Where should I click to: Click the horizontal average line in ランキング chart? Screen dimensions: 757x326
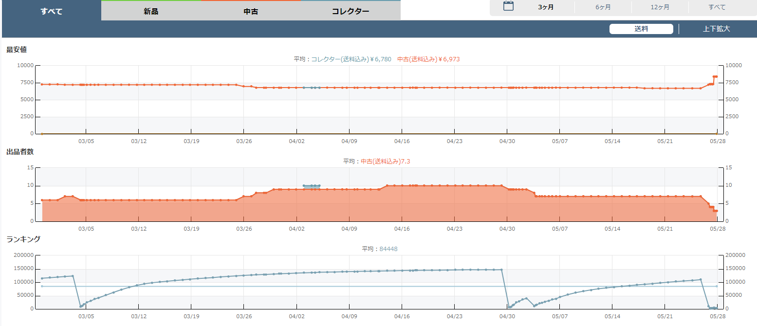pyautogui.click(x=292, y=286)
